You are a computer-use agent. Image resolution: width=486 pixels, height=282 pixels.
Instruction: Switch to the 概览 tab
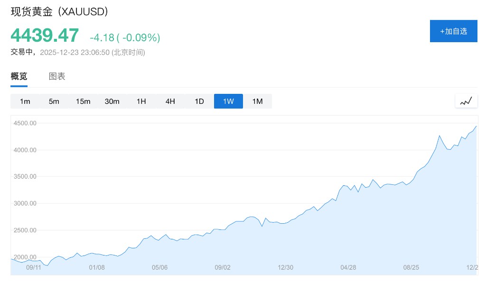[x=19, y=76]
